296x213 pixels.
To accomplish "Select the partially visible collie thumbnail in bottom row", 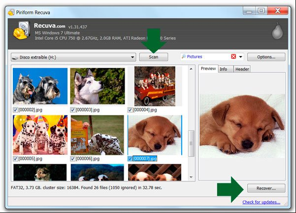I will [x=40, y=173].
